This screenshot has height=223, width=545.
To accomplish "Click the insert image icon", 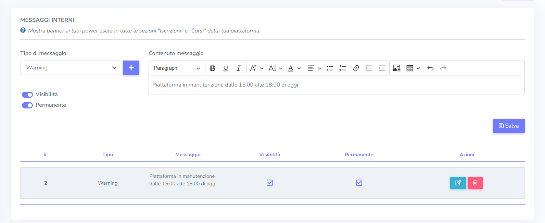I will coord(396,68).
